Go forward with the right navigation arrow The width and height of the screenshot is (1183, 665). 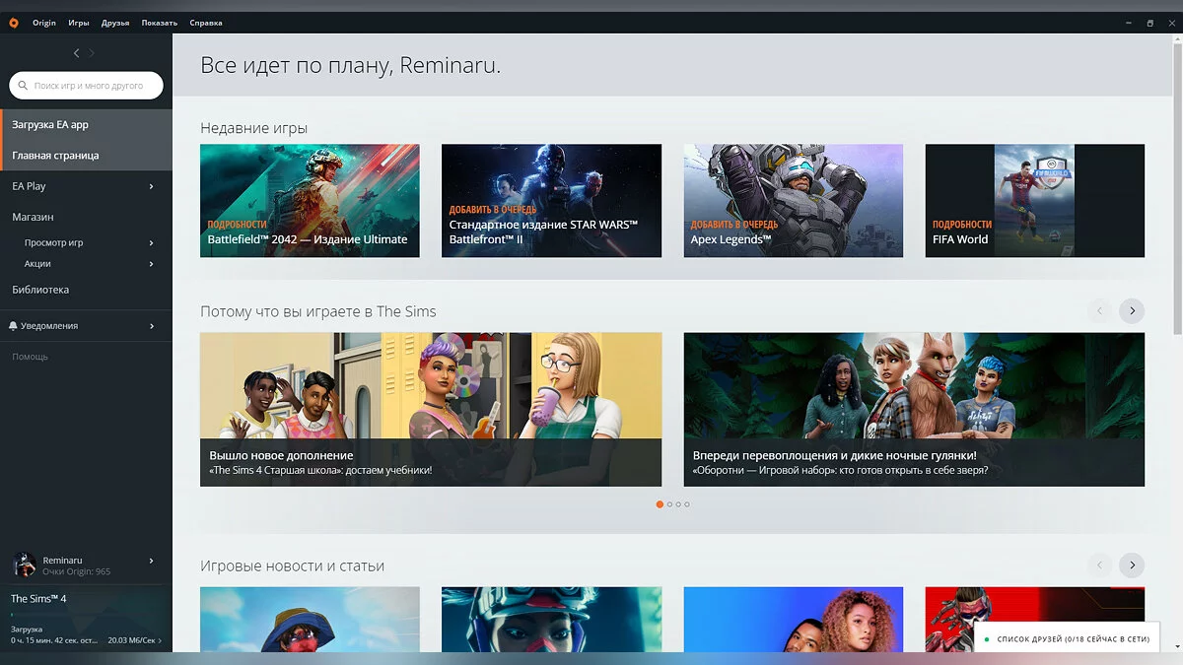tap(93, 53)
